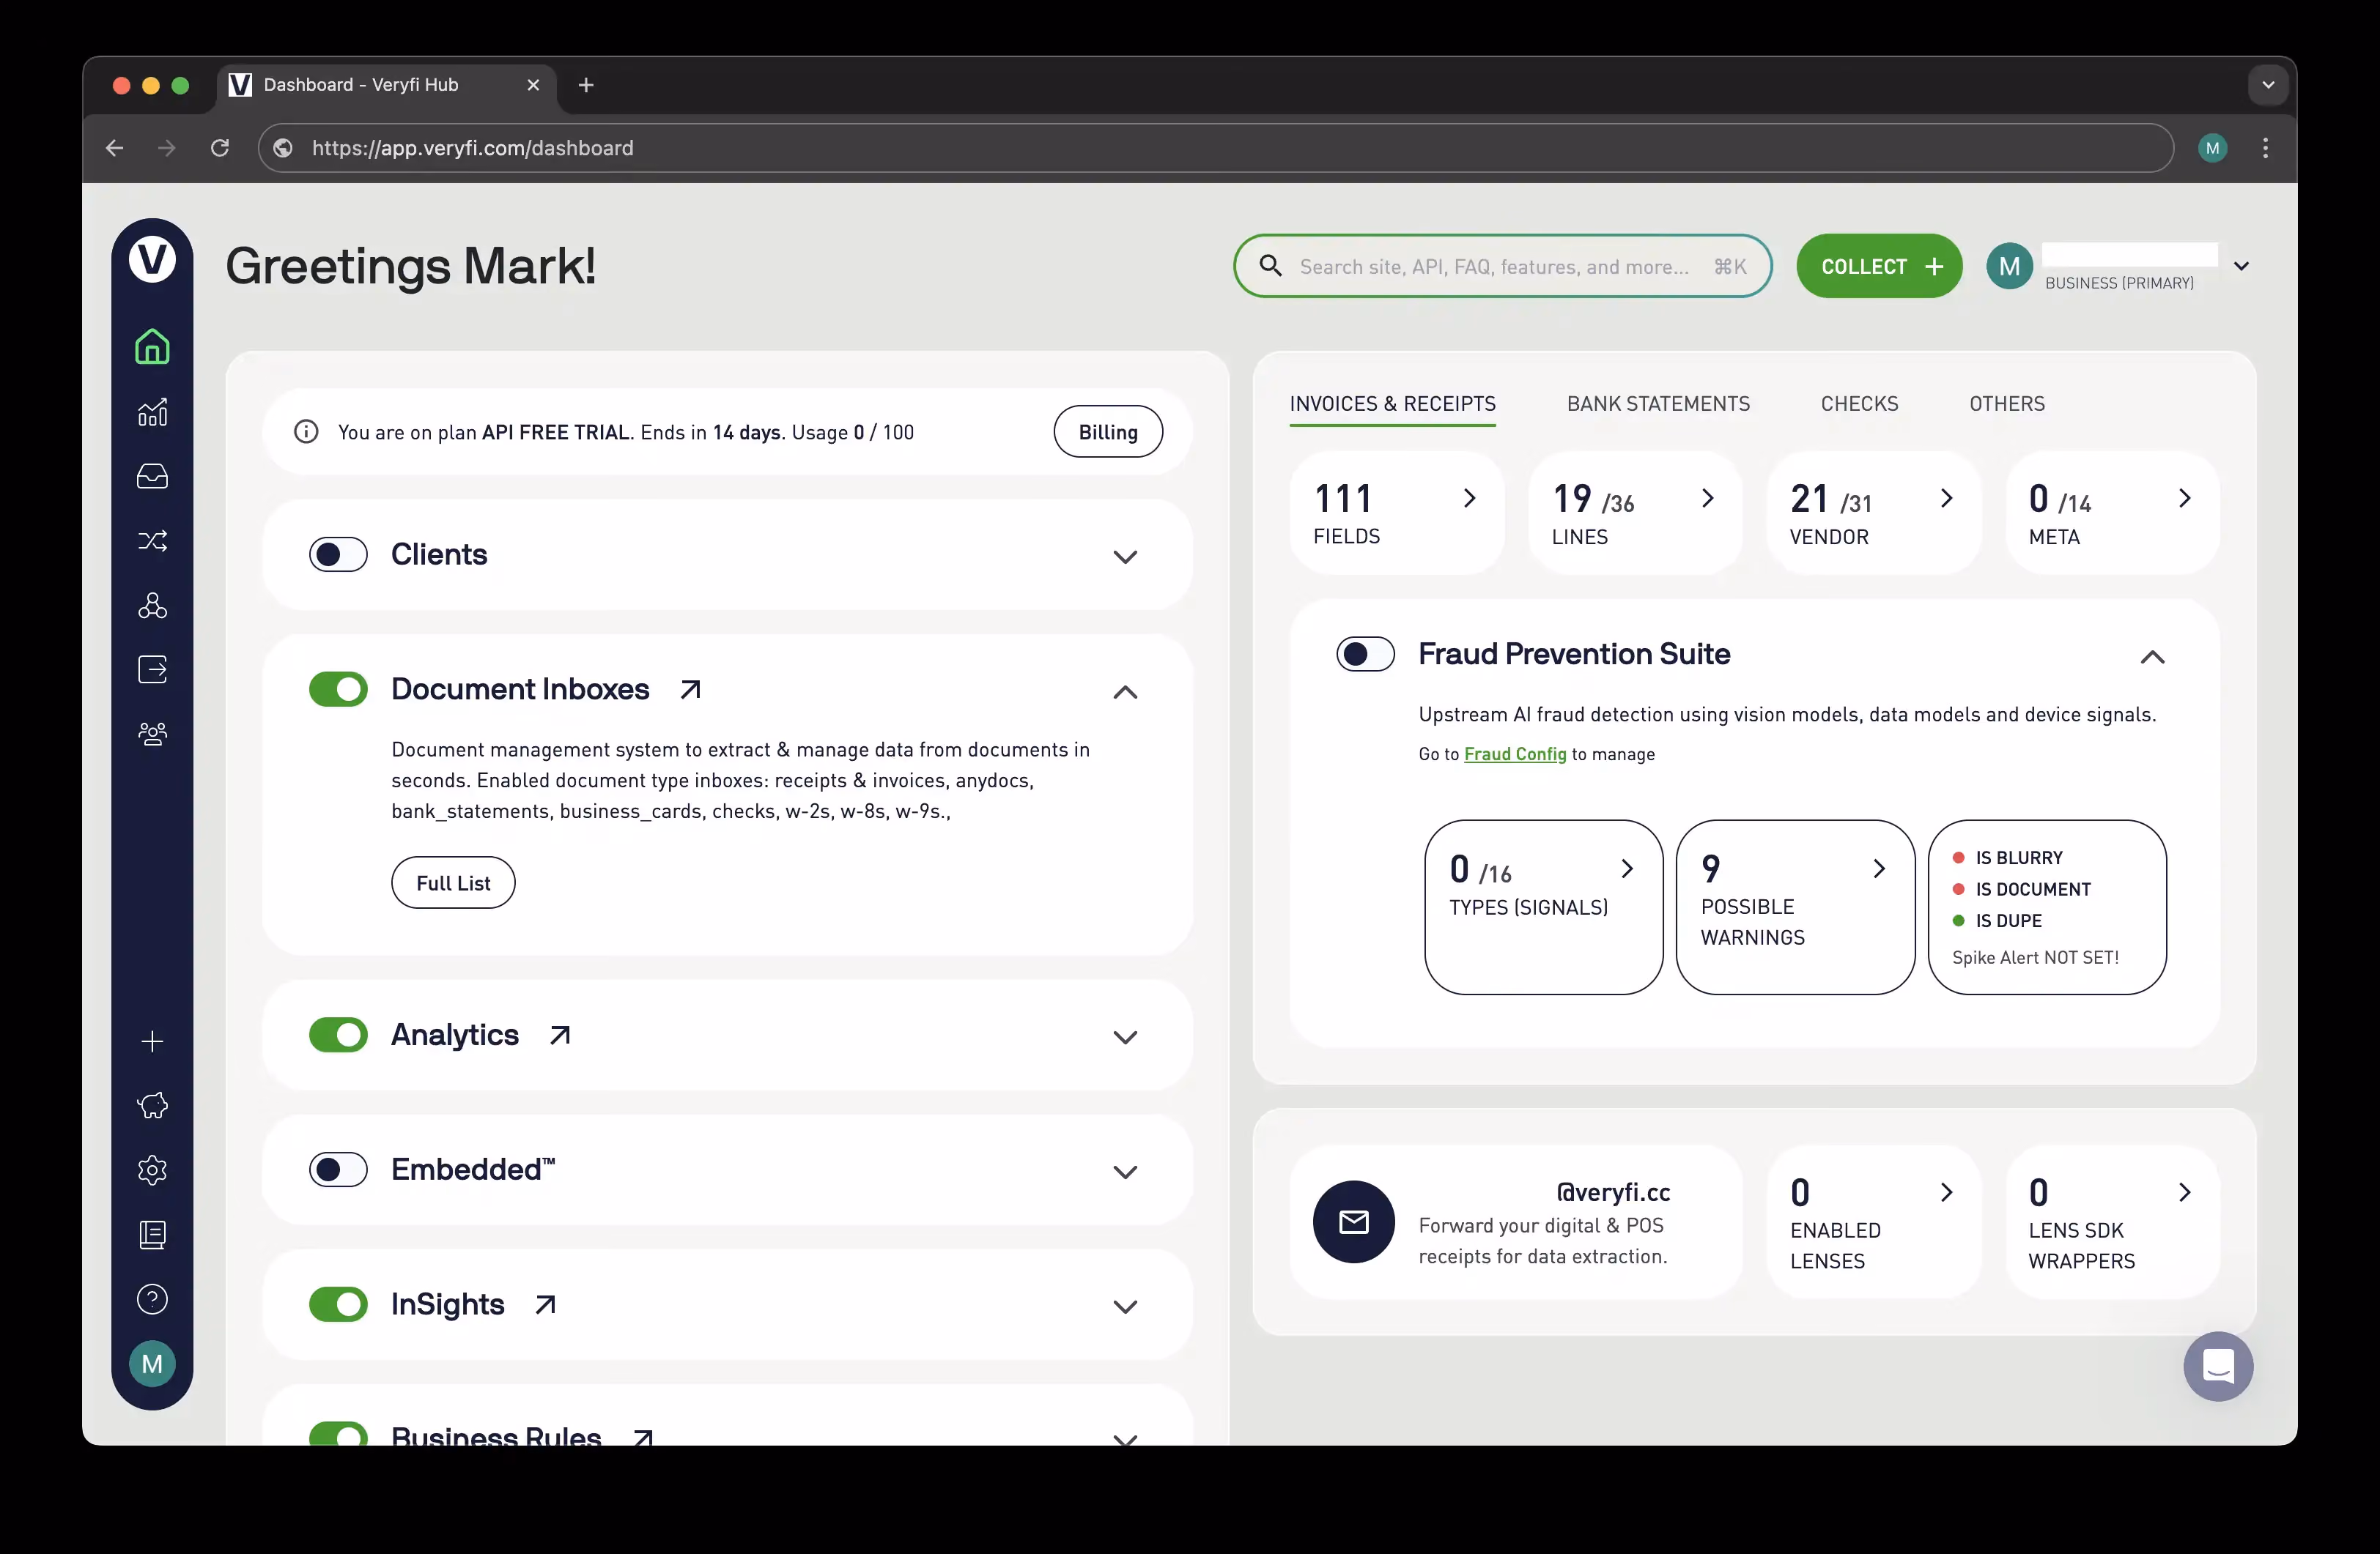Open the chat support bubble

click(2218, 1366)
